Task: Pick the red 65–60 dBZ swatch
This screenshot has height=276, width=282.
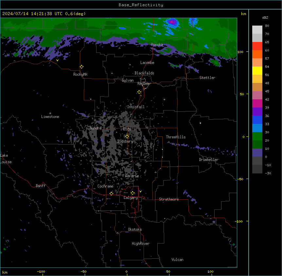Action: 257,46
